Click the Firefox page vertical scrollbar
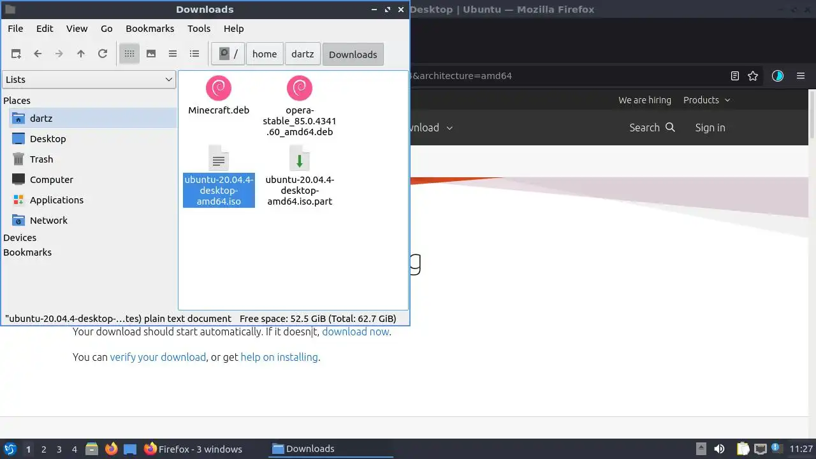This screenshot has width=816, height=459. [x=812, y=113]
